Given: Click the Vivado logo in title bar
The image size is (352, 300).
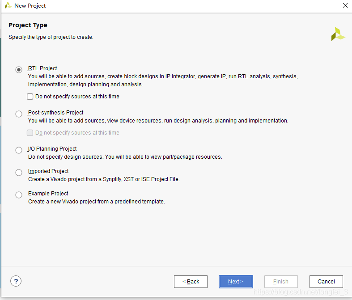Looking at the screenshot, I should click(8, 5).
